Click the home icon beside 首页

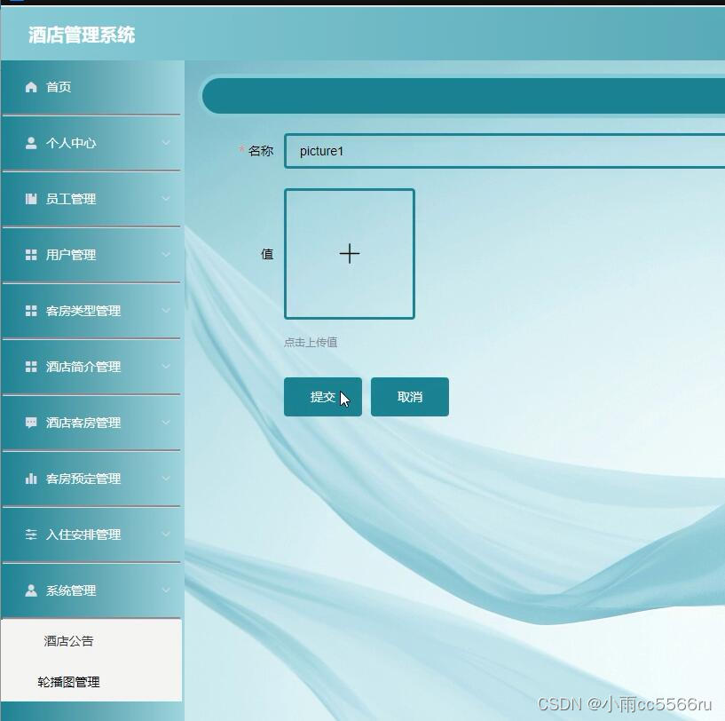31,87
